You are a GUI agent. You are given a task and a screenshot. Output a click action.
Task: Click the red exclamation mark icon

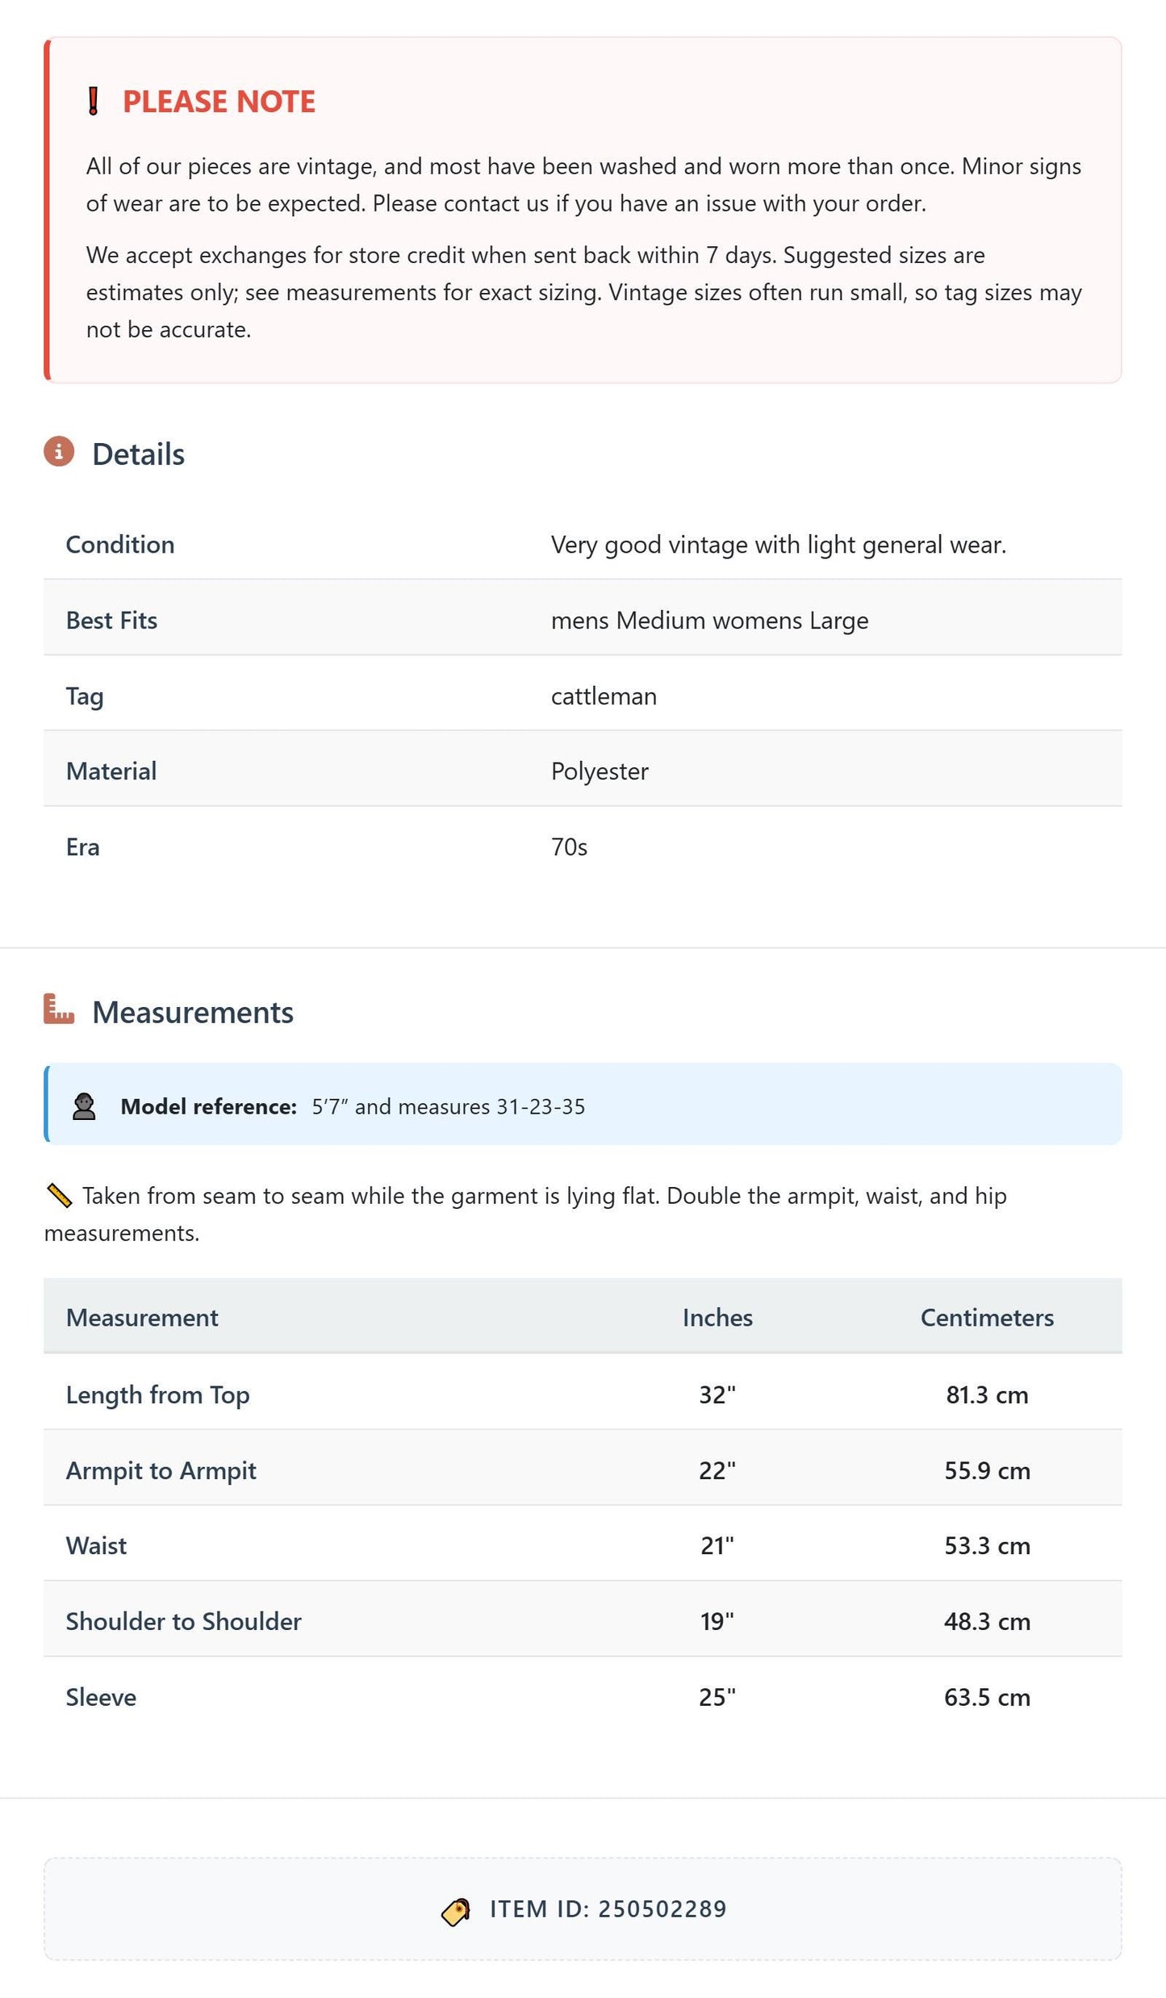(94, 102)
